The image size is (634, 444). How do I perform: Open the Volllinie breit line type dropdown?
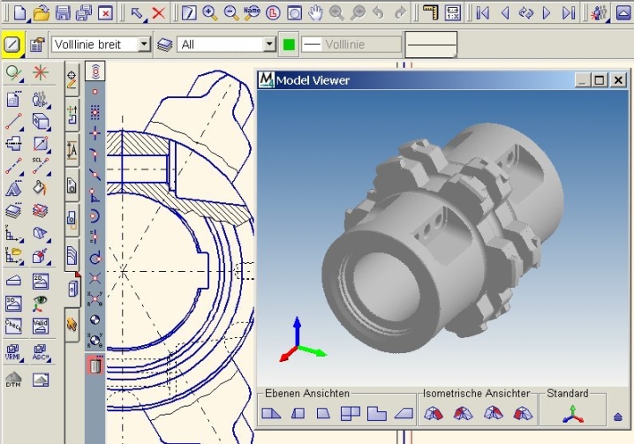tap(144, 44)
